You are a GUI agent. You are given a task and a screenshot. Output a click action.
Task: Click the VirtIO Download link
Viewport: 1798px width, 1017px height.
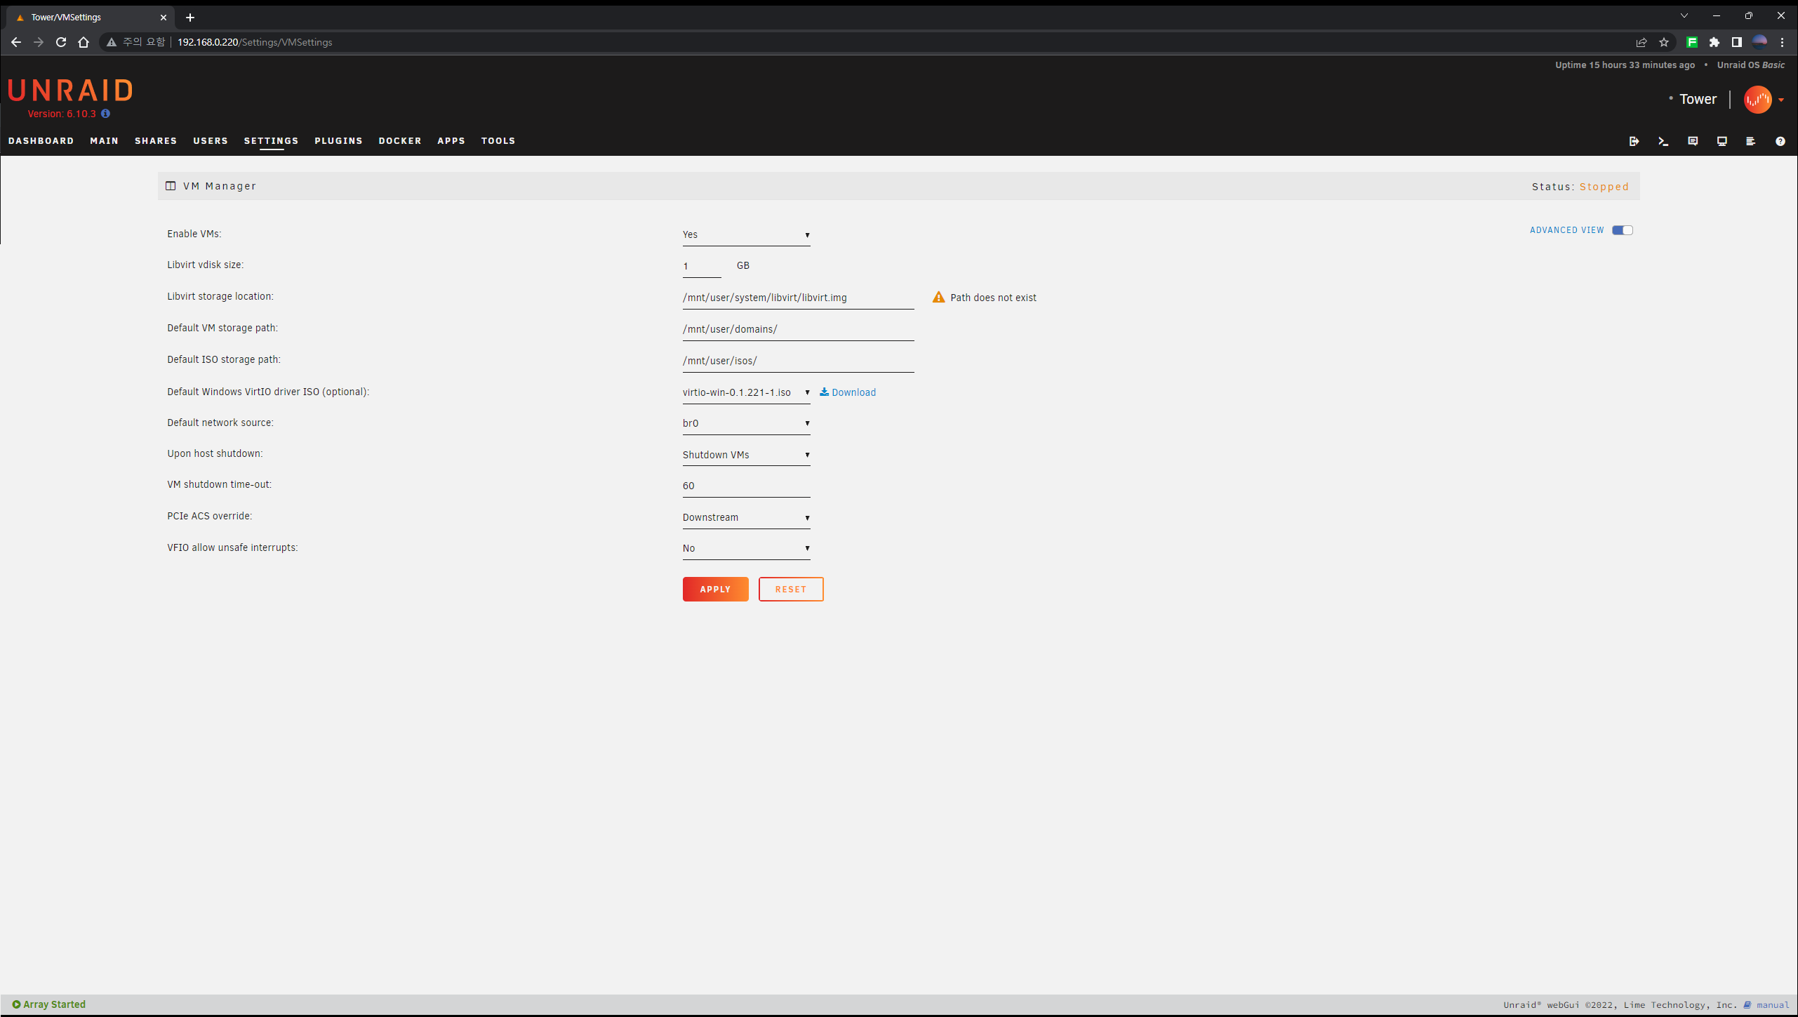click(x=848, y=392)
